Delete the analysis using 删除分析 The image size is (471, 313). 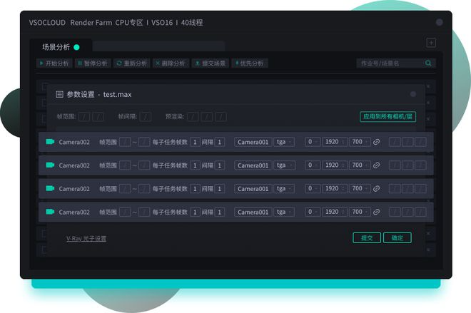171,63
